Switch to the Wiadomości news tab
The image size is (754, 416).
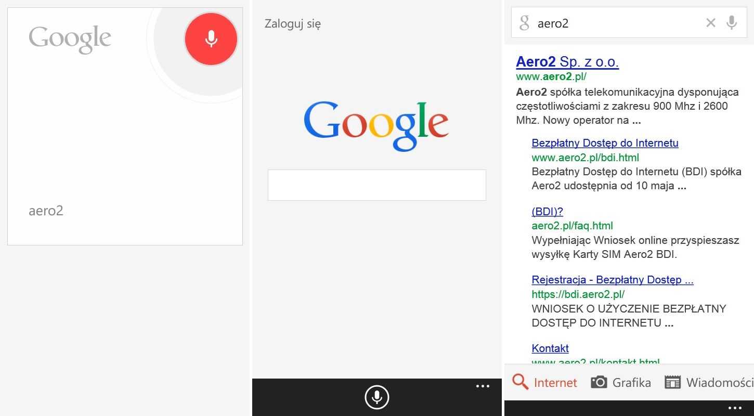click(x=709, y=382)
